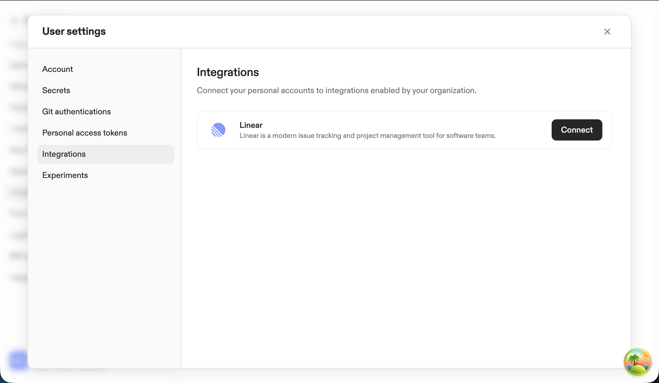Click the Linear integration logo
The height and width of the screenshot is (383, 659).
point(218,130)
